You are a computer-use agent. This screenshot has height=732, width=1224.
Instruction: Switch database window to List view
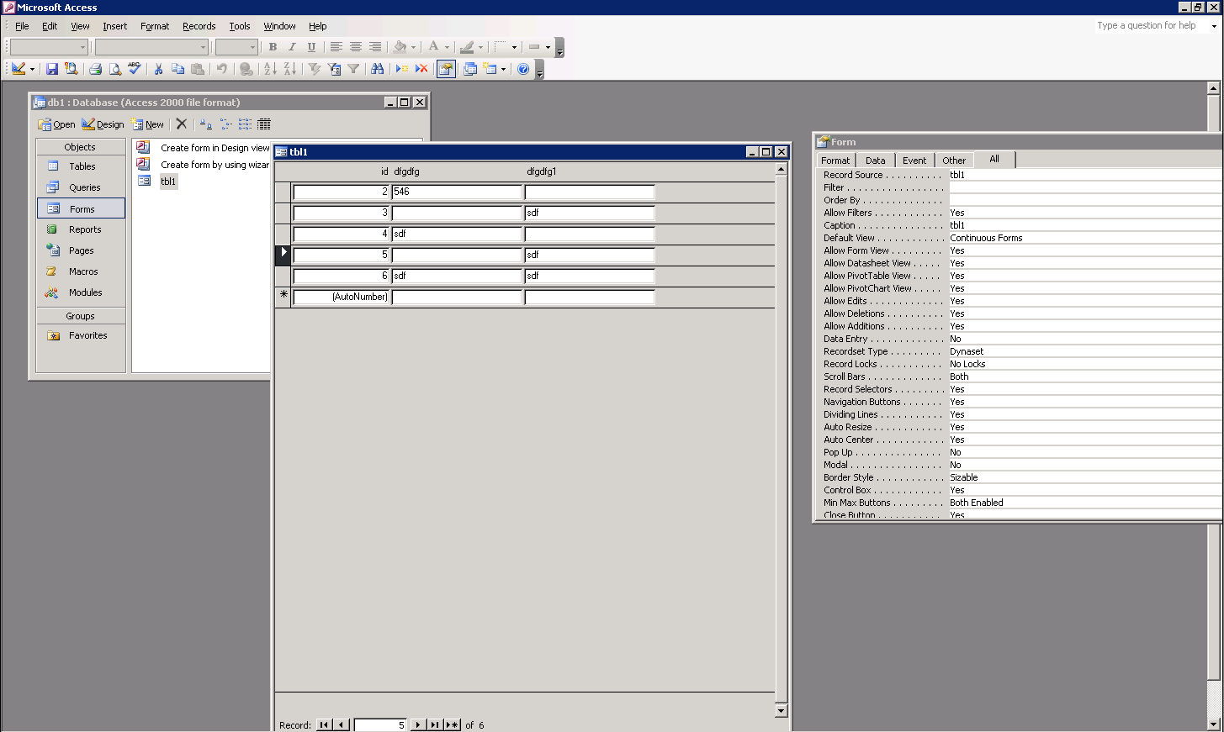pos(245,124)
